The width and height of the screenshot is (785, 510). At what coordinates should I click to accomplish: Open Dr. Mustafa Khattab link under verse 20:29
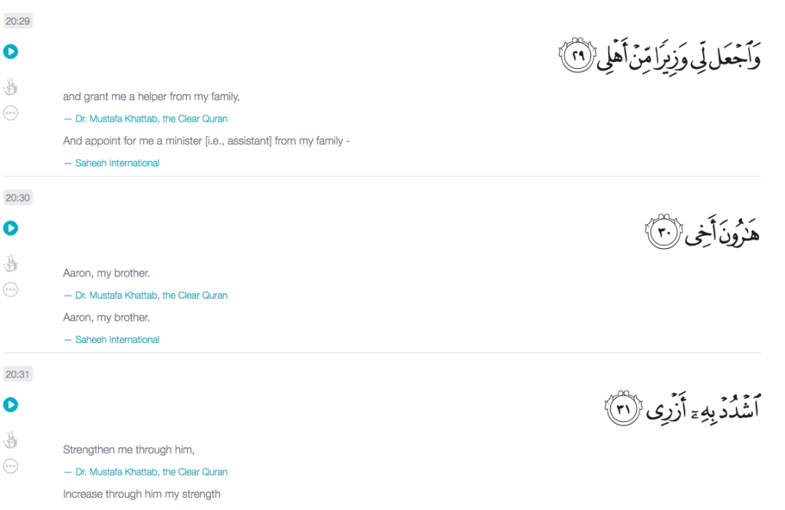point(151,119)
